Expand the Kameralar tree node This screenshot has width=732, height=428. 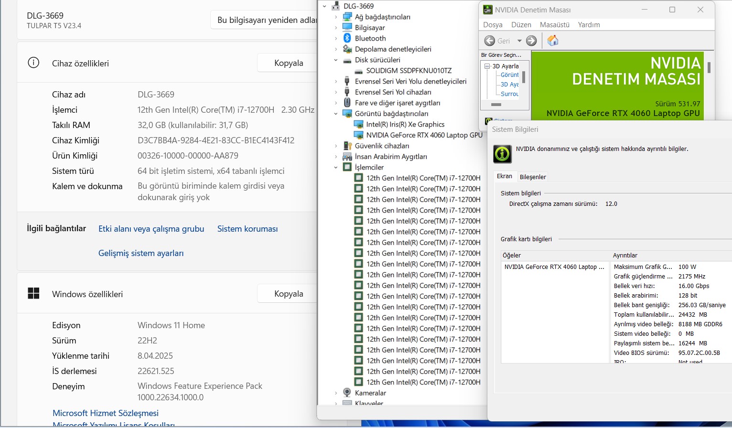click(x=336, y=393)
